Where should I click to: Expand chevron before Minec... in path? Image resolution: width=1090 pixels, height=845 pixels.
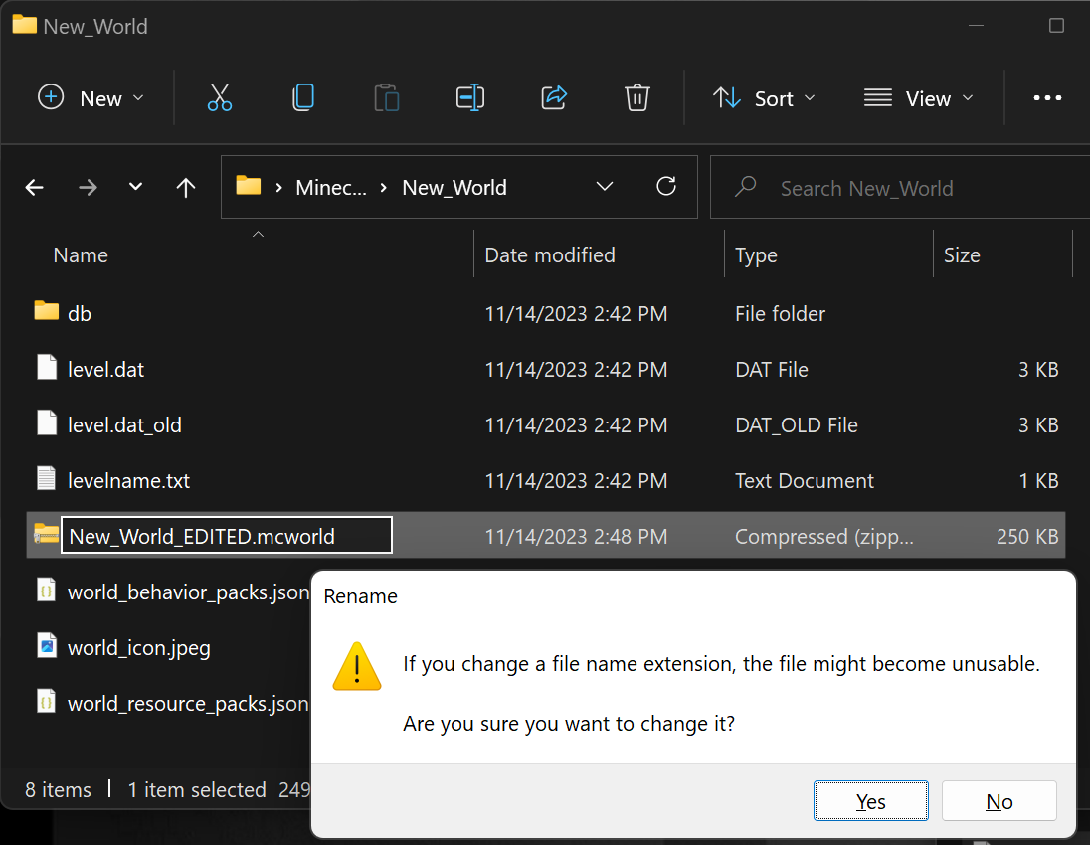point(278,188)
